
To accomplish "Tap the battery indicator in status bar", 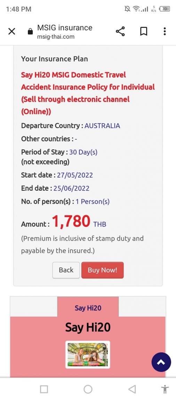I will coord(165,9).
